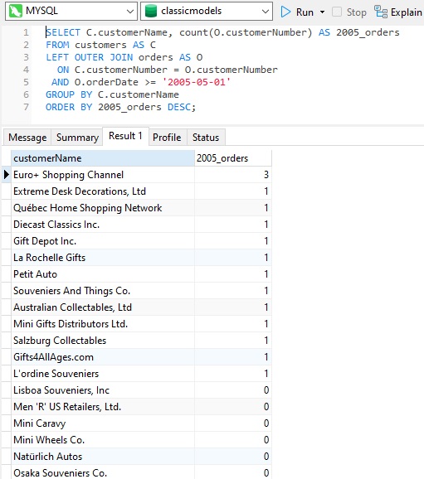Click the order count 3 for Euro+
This screenshot has width=424, height=479.
(x=233, y=175)
